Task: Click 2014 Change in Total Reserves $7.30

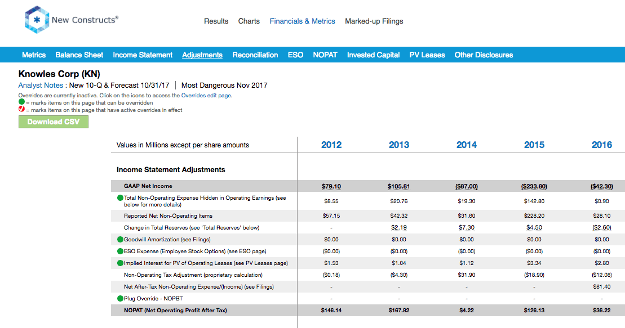Action: pos(467,228)
